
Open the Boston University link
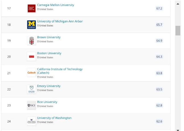pos(49,53)
